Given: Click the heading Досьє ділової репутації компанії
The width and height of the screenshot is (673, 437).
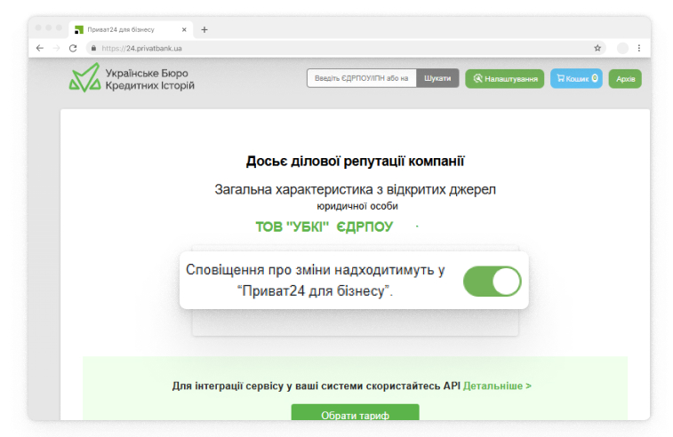Looking at the screenshot, I should pos(355,162).
